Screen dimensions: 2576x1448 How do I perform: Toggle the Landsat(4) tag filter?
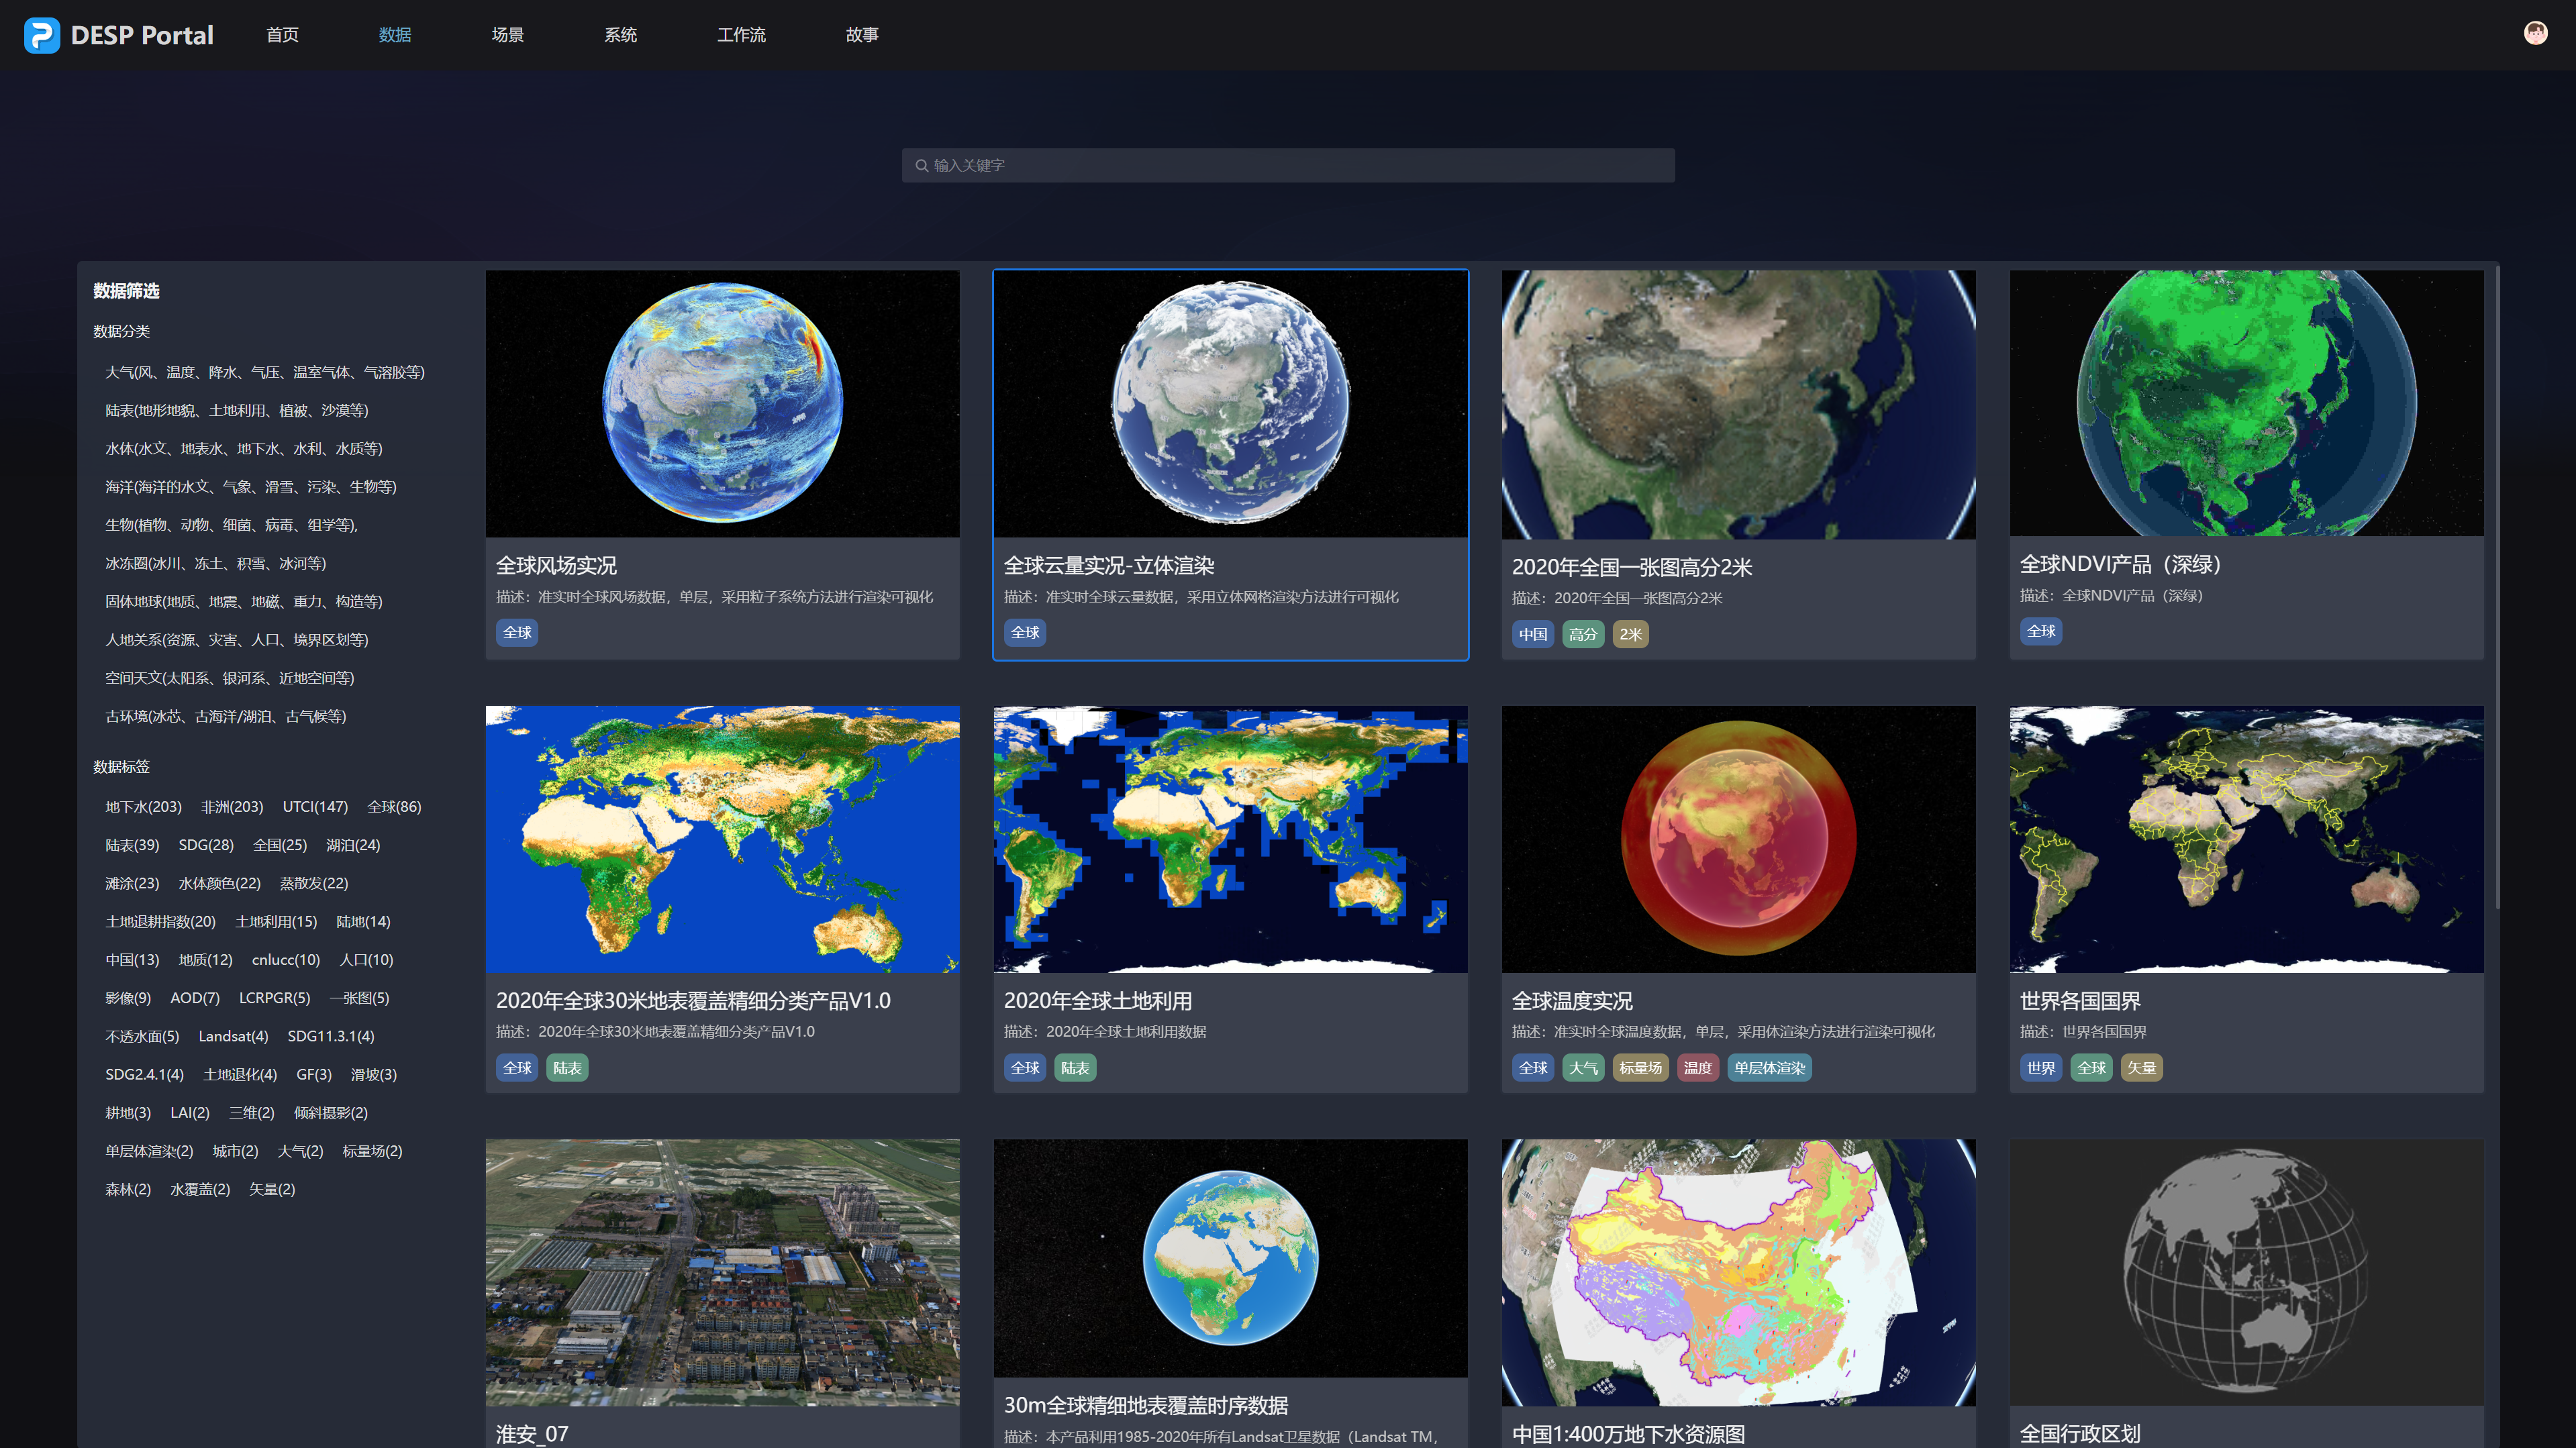coord(233,1036)
